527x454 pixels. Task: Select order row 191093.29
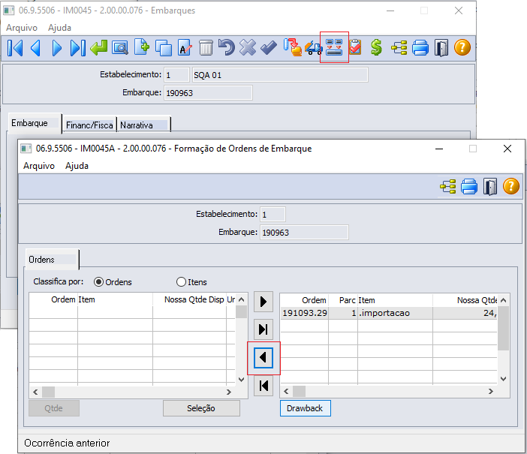(389, 313)
